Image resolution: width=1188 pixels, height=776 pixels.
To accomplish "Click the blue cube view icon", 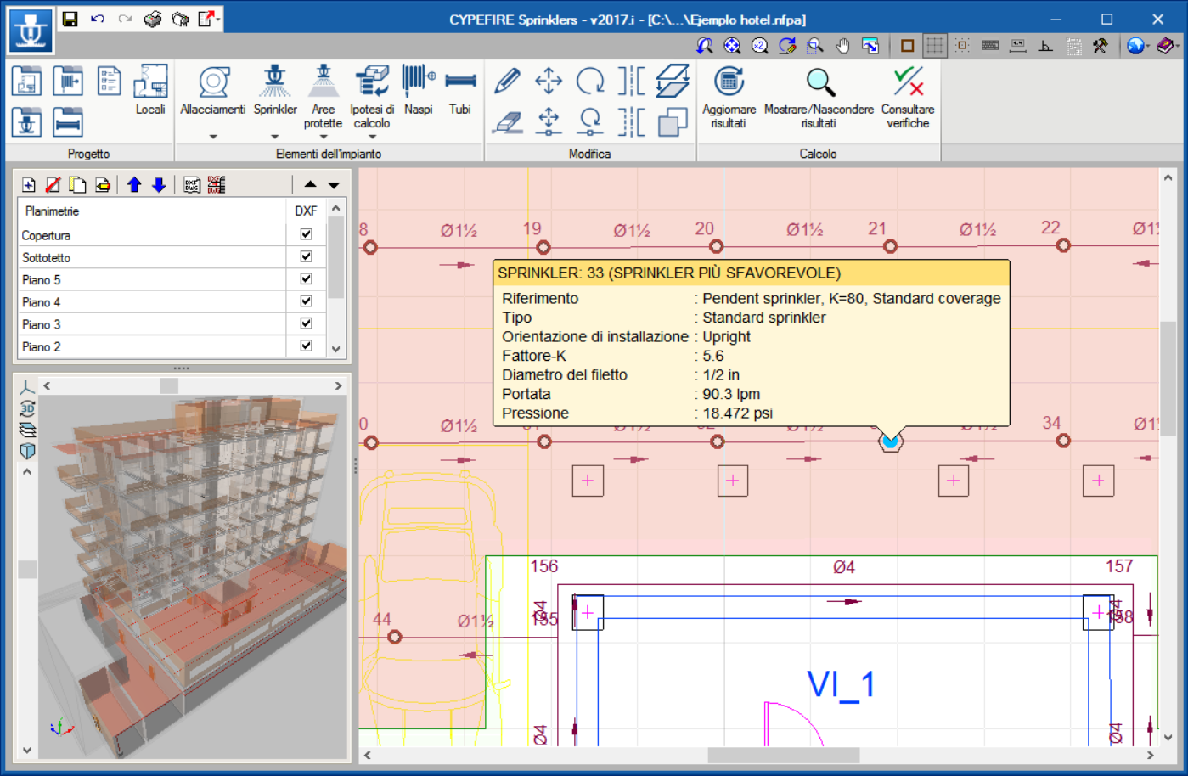I will tap(27, 451).
